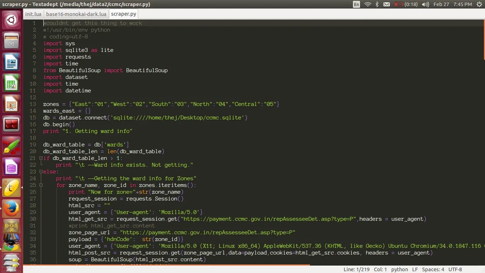Open the battery indicator showing 0:18
This screenshot has width=485, height=273.
coord(406,4)
